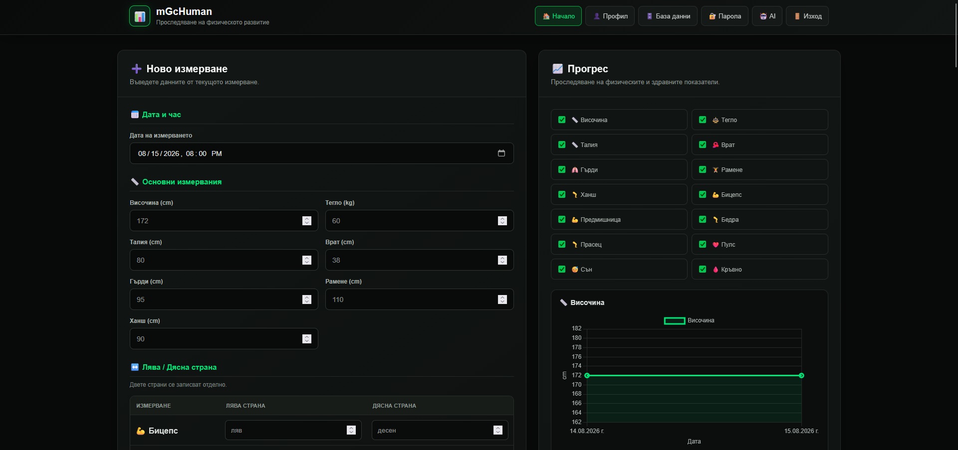Viewport: 958px width, 450px height.
Task: Click the weightlifter icon next to Рамене
Action: (716, 170)
